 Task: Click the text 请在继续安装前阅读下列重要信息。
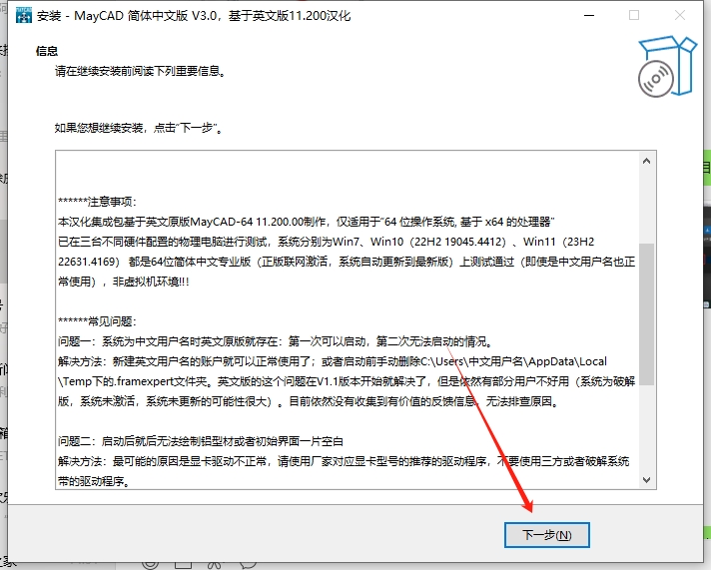click(141, 71)
